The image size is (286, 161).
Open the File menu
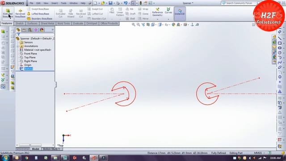tap(31, 3)
